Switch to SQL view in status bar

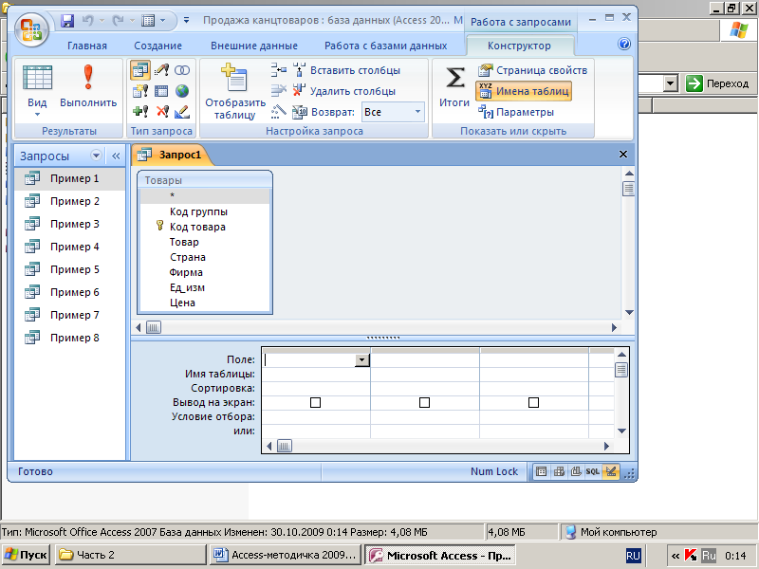[592, 471]
